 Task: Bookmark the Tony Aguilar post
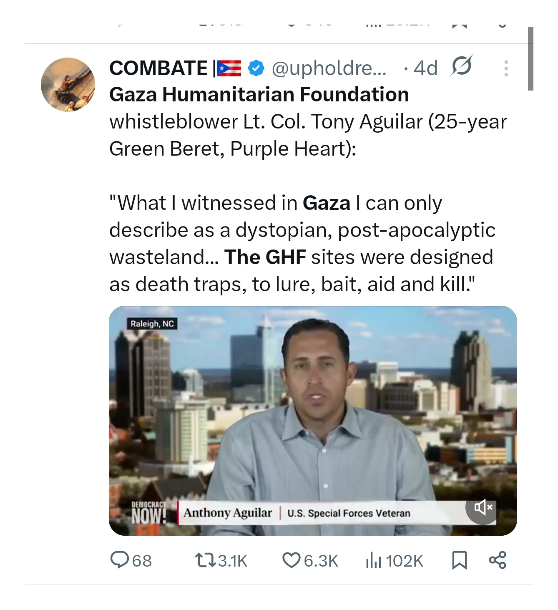click(x=459, y=560)
